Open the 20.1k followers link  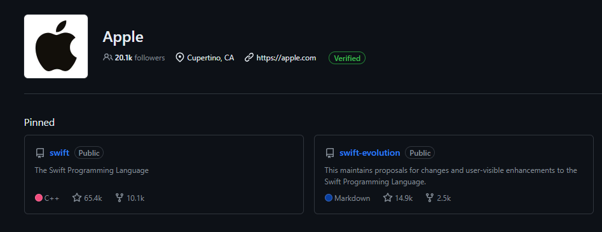click(140, 58)
